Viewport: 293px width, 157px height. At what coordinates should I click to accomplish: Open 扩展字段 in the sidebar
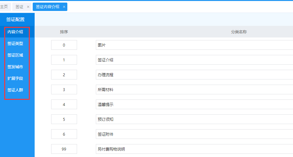tap(15, 78)
